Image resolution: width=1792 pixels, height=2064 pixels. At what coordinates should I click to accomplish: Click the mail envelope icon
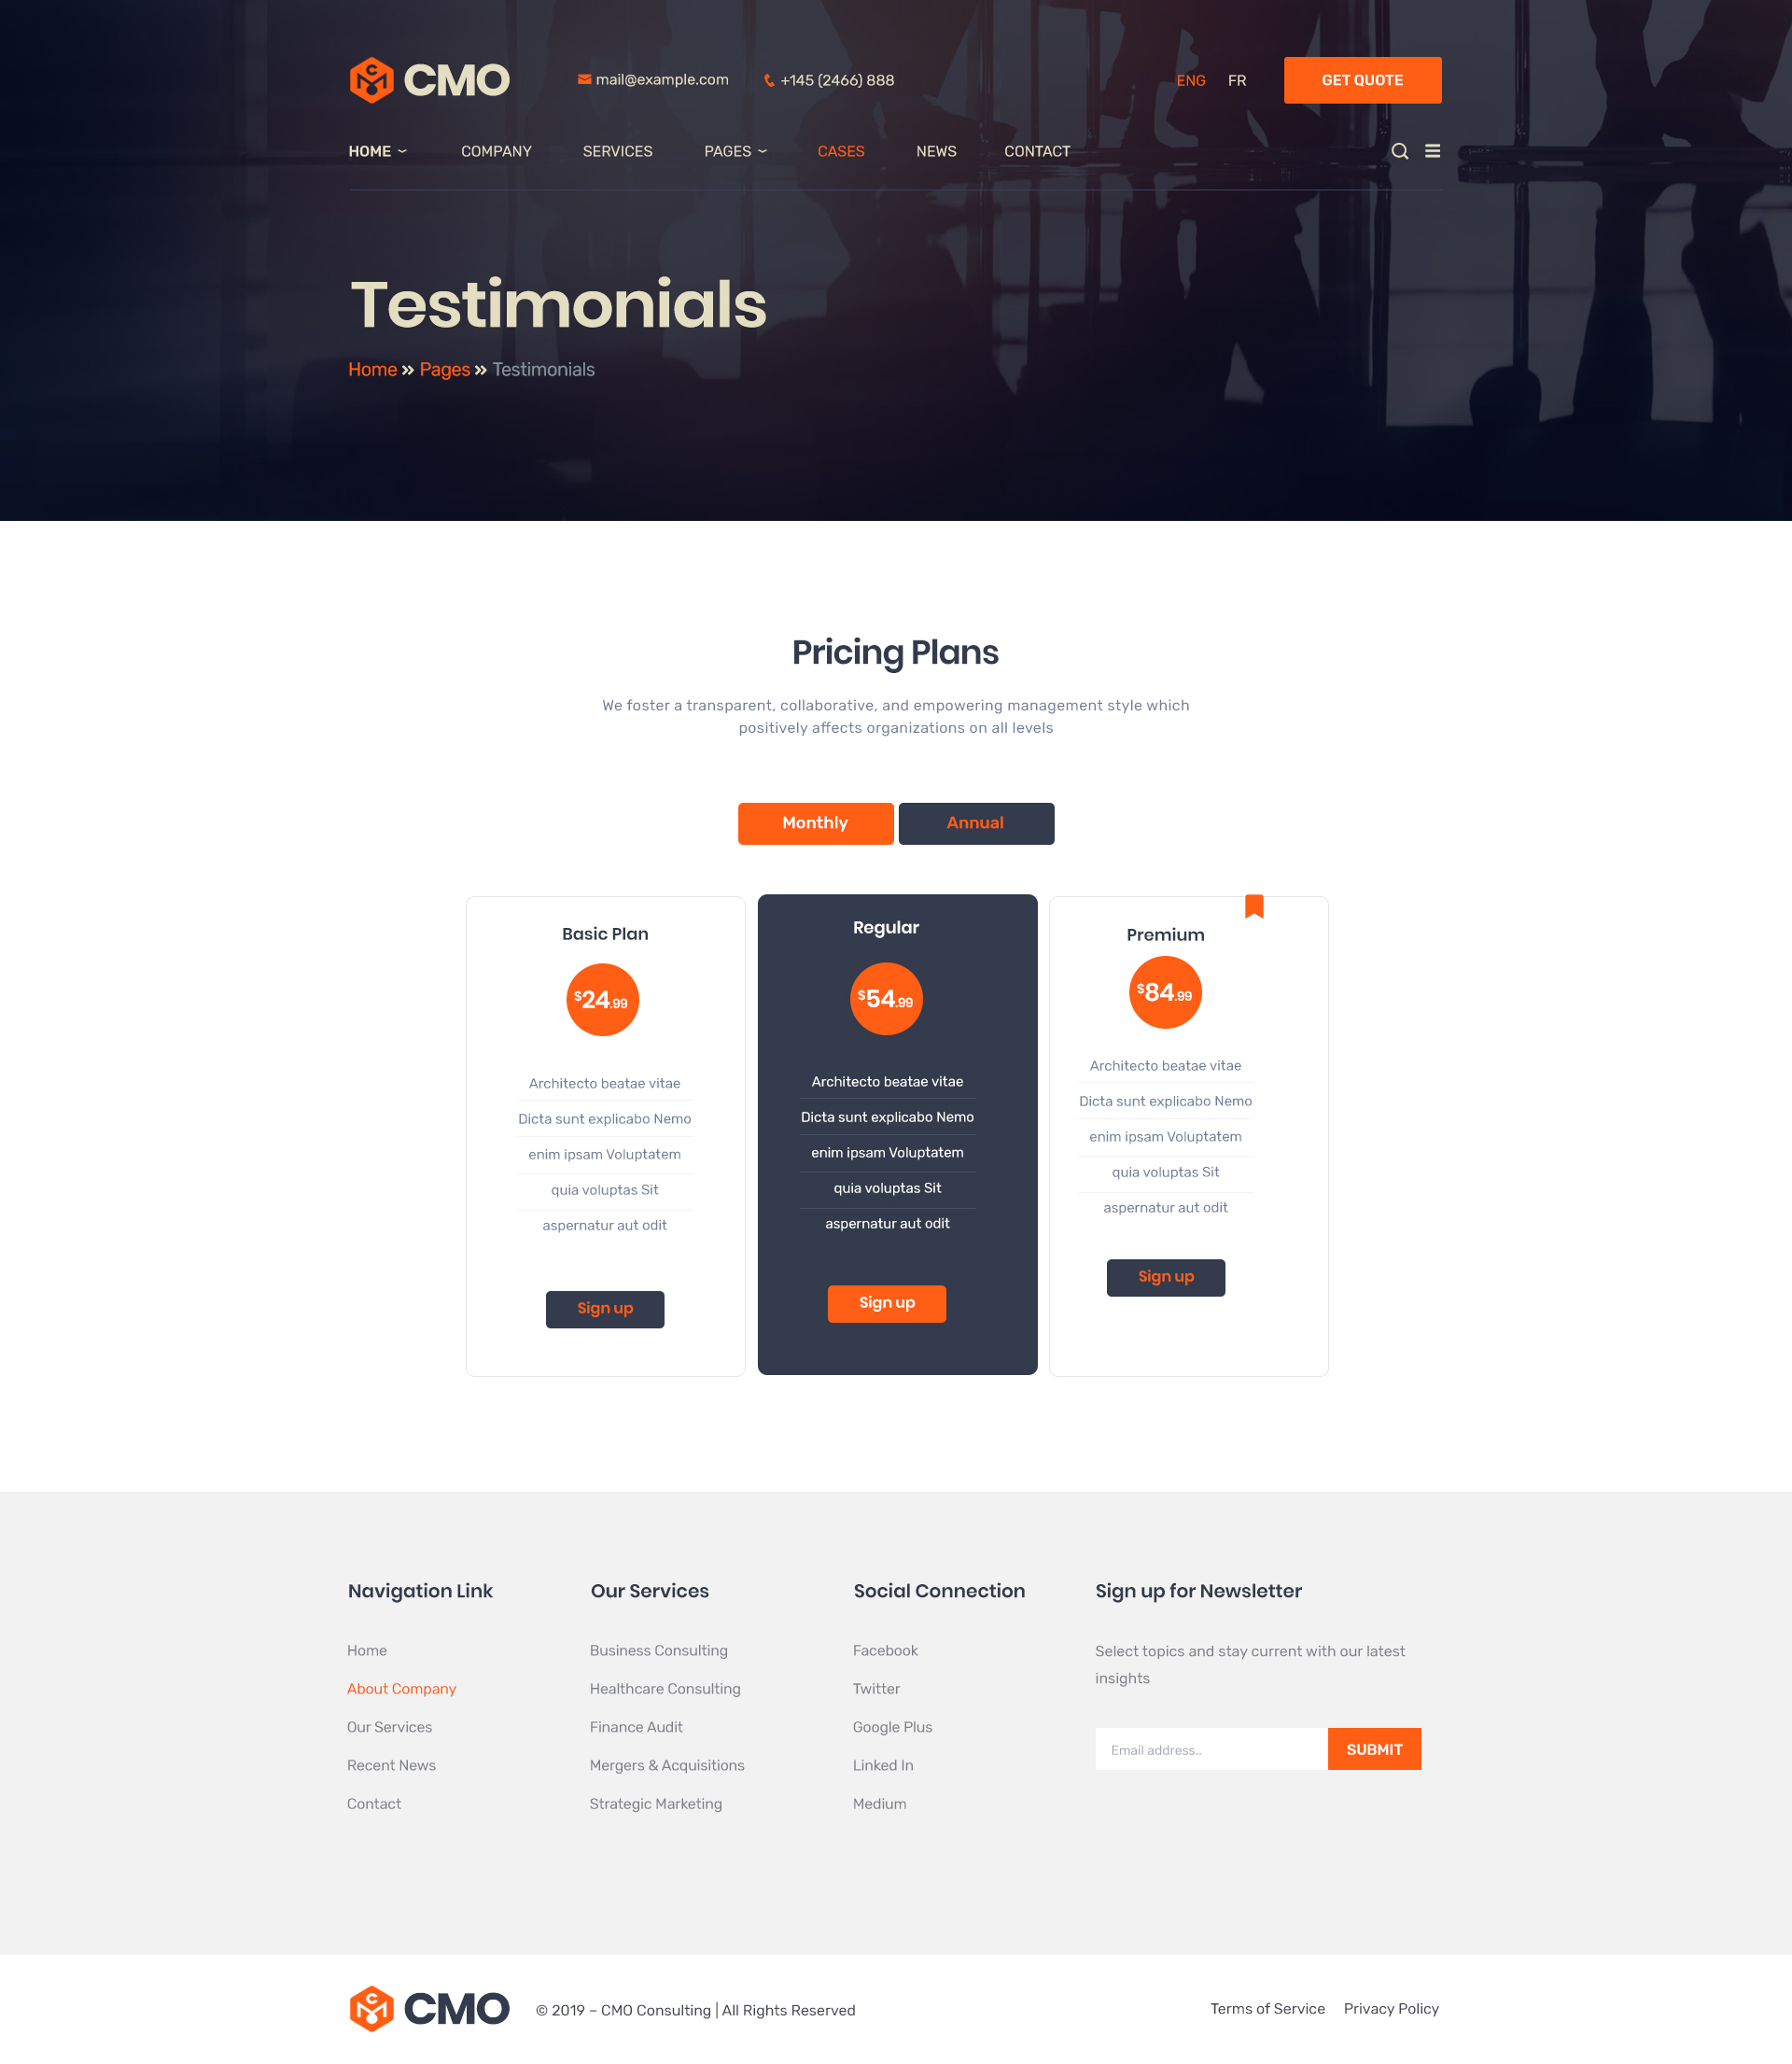pos(584,79)
